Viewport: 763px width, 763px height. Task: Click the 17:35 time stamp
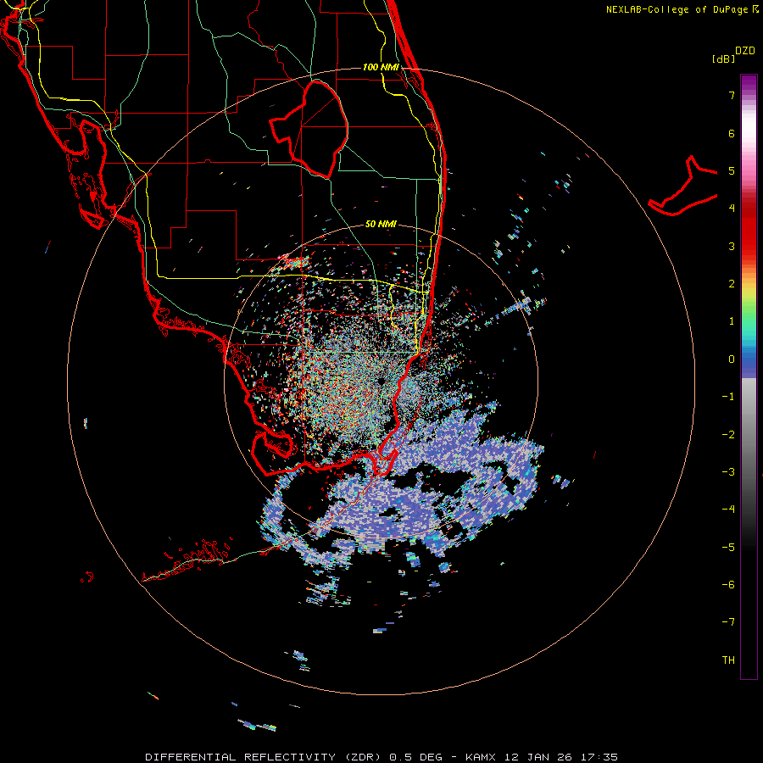(599, 757)
